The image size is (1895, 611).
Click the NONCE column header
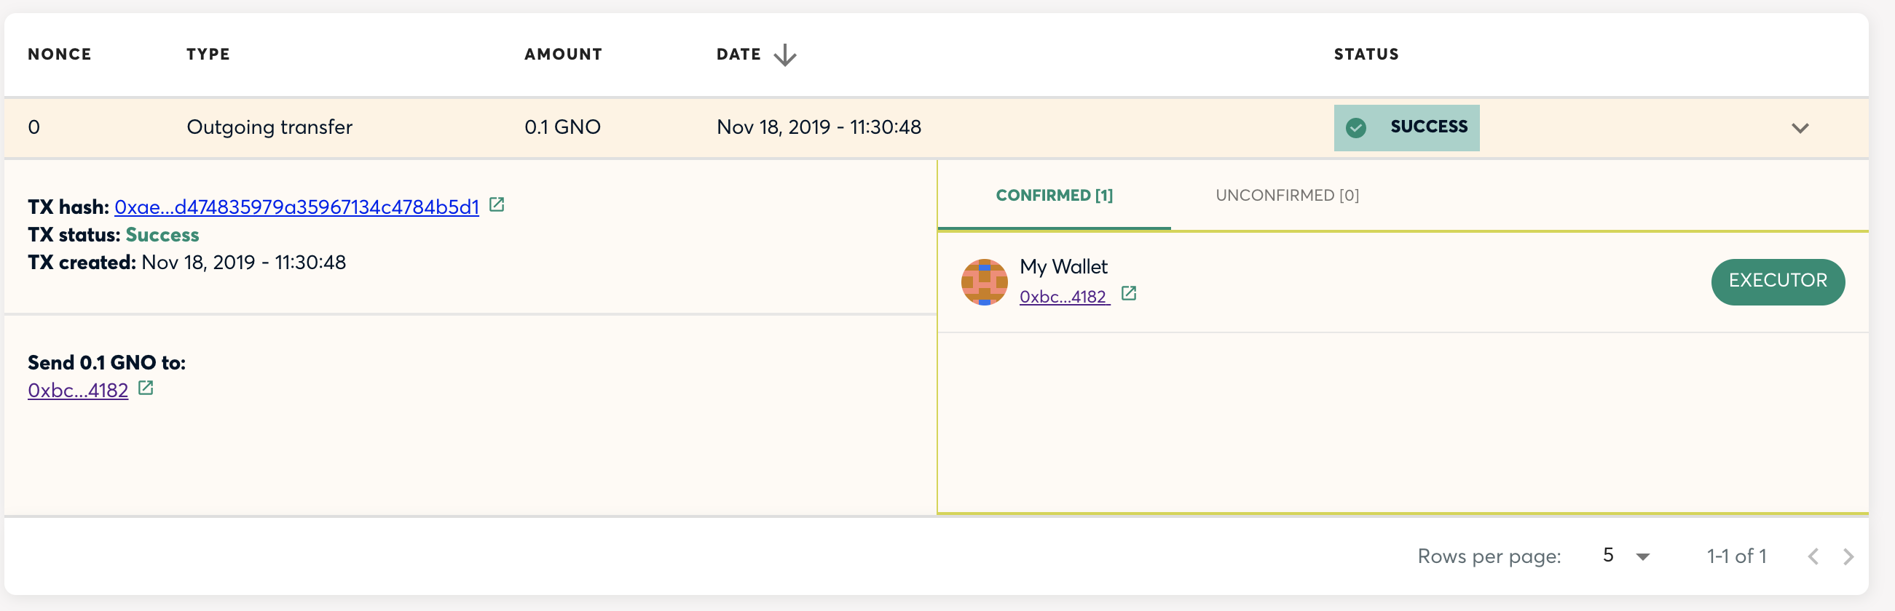click(60, 54)
